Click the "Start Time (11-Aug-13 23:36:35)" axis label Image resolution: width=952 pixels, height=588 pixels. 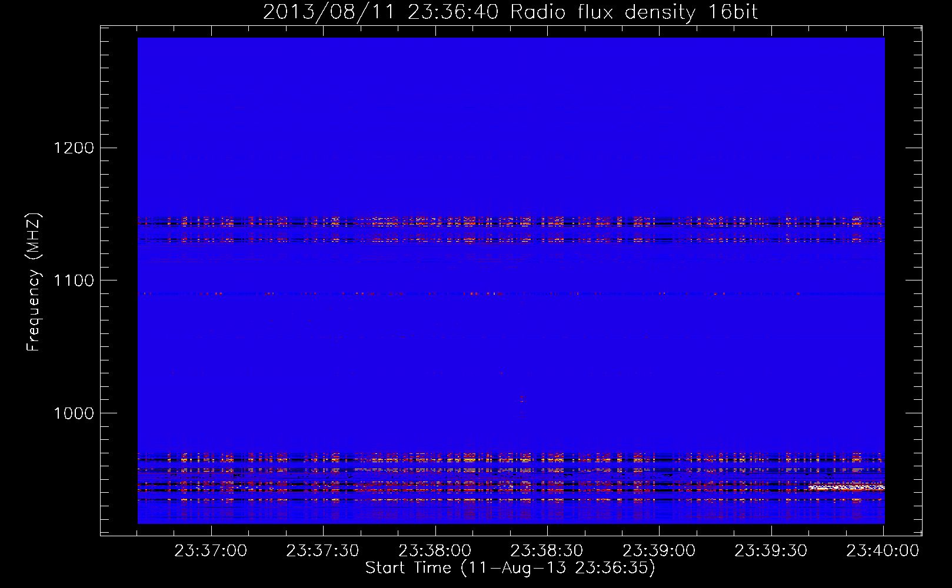[510, 568]
